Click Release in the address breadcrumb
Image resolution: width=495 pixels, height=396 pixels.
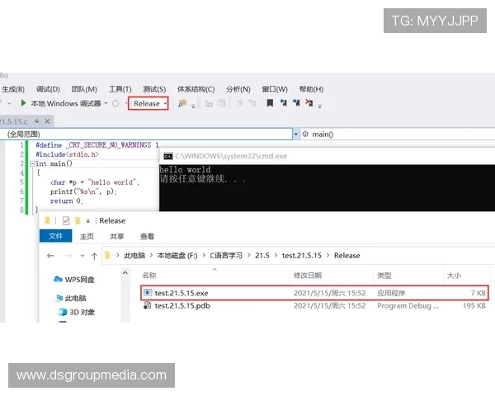pos(347,256)
